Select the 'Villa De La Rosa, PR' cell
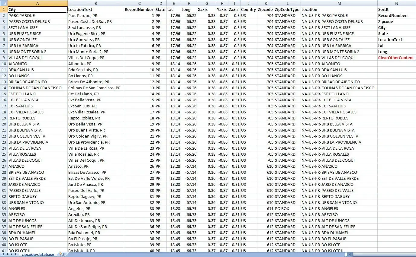416x257 pixels. pos(96,148)
